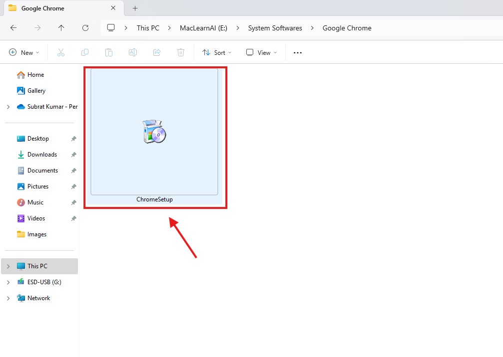Image resolution: width=503 pixels, height=357 pixels.
Task: Click the Cut scissors icon
Action: [x=61, y=52]
